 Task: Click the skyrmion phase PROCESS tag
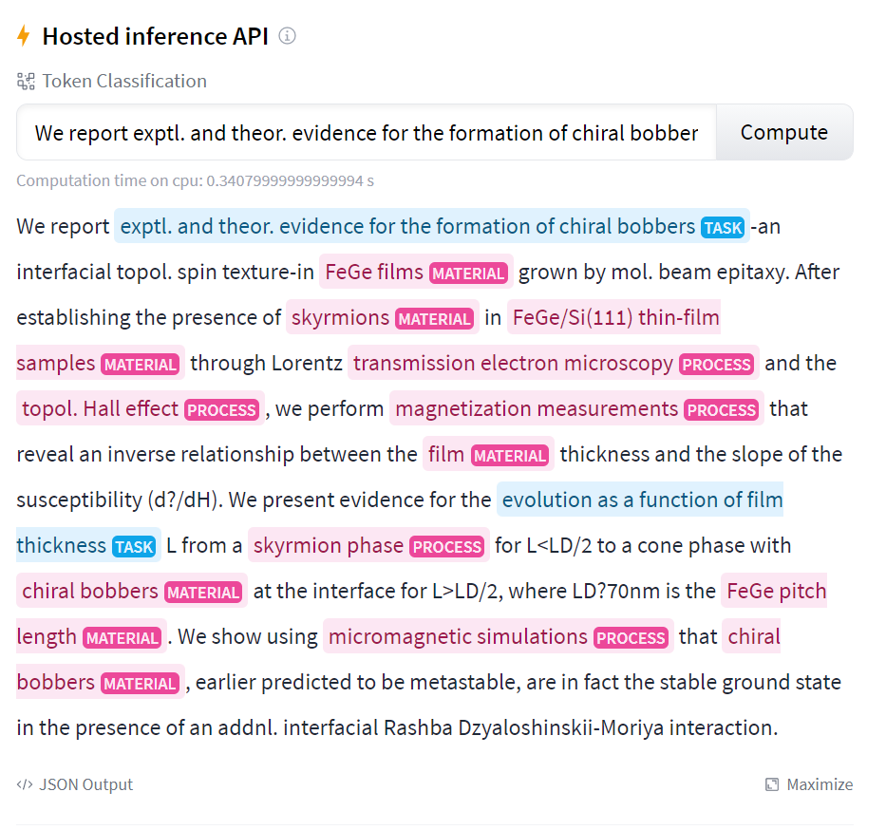(x=447, y=547)
